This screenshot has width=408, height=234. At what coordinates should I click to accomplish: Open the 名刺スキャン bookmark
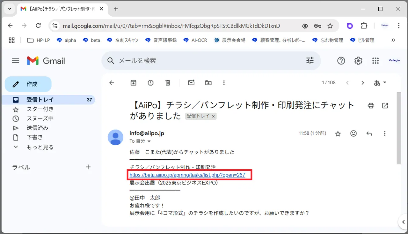coord(122,40)
